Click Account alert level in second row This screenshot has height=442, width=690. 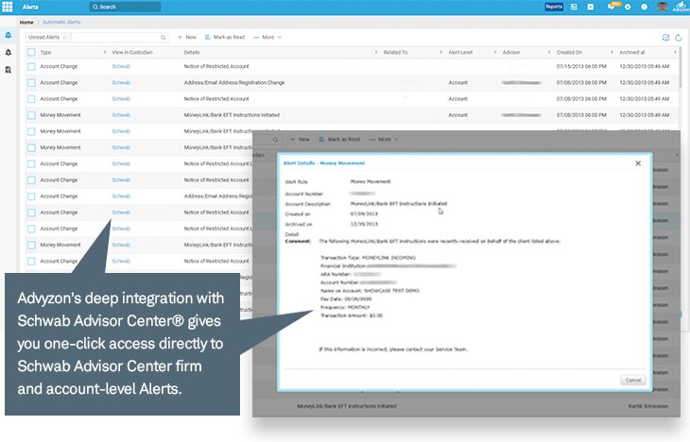pyautogui.click(x=458, y=83)
